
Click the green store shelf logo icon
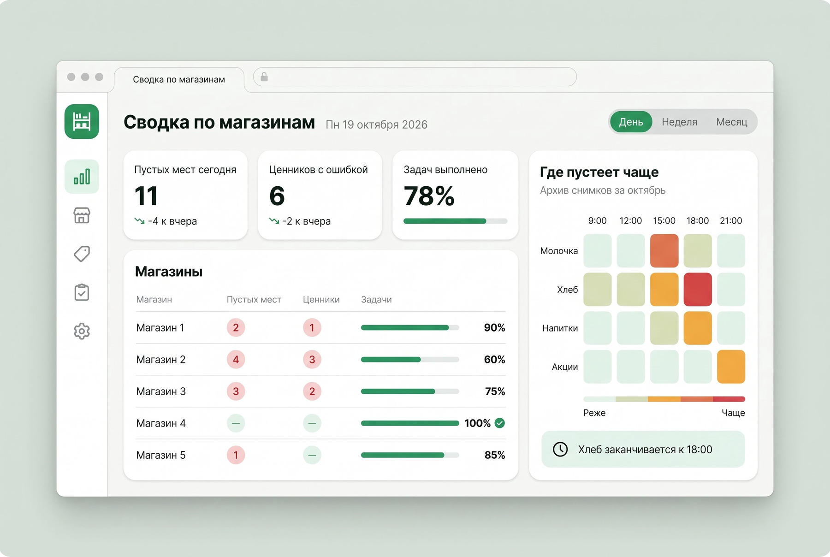82,122
